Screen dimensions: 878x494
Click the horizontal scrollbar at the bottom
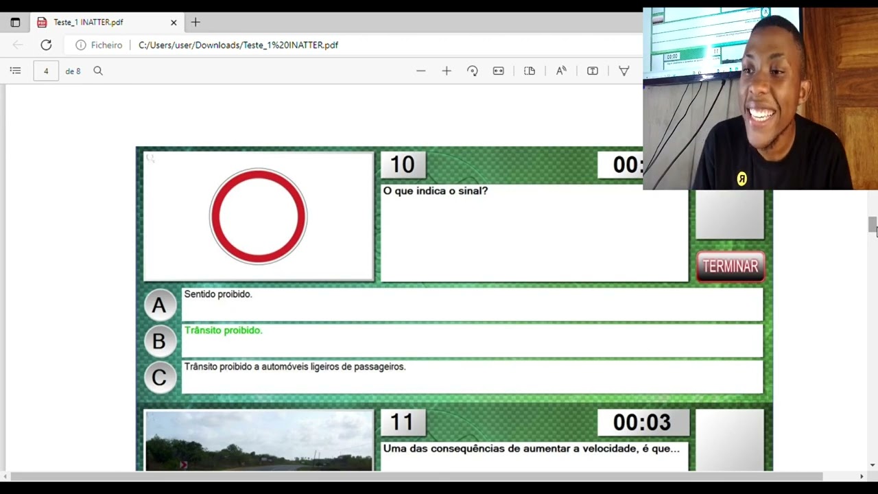[x=416, y=476]
